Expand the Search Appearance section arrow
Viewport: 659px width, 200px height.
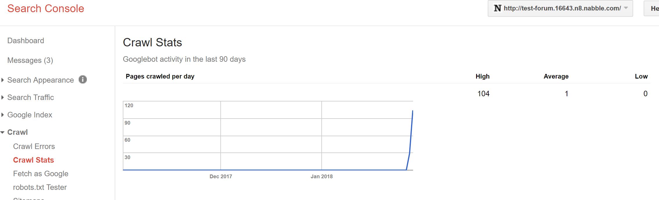pos(3,80)
